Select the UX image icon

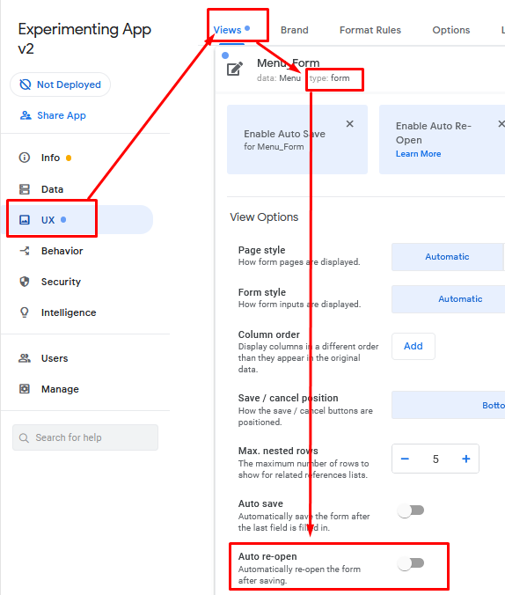pos(25,220)
